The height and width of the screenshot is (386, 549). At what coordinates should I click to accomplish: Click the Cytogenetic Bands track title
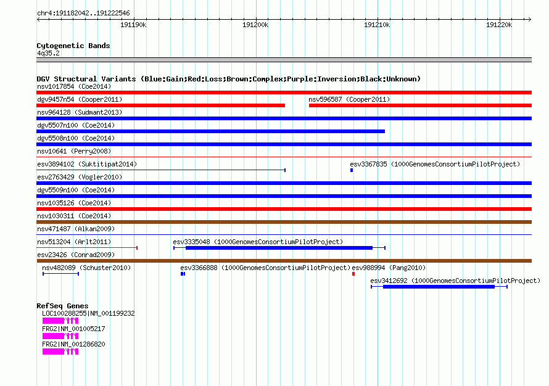pyautogui.click(x=73, y=46)
